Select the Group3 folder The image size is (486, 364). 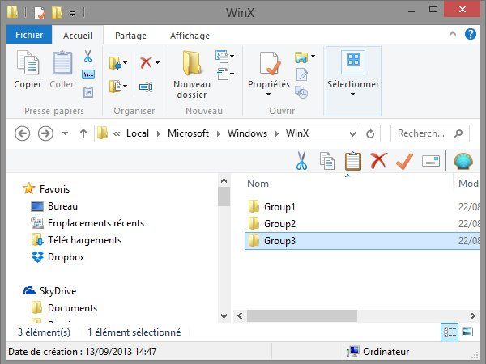362,241
